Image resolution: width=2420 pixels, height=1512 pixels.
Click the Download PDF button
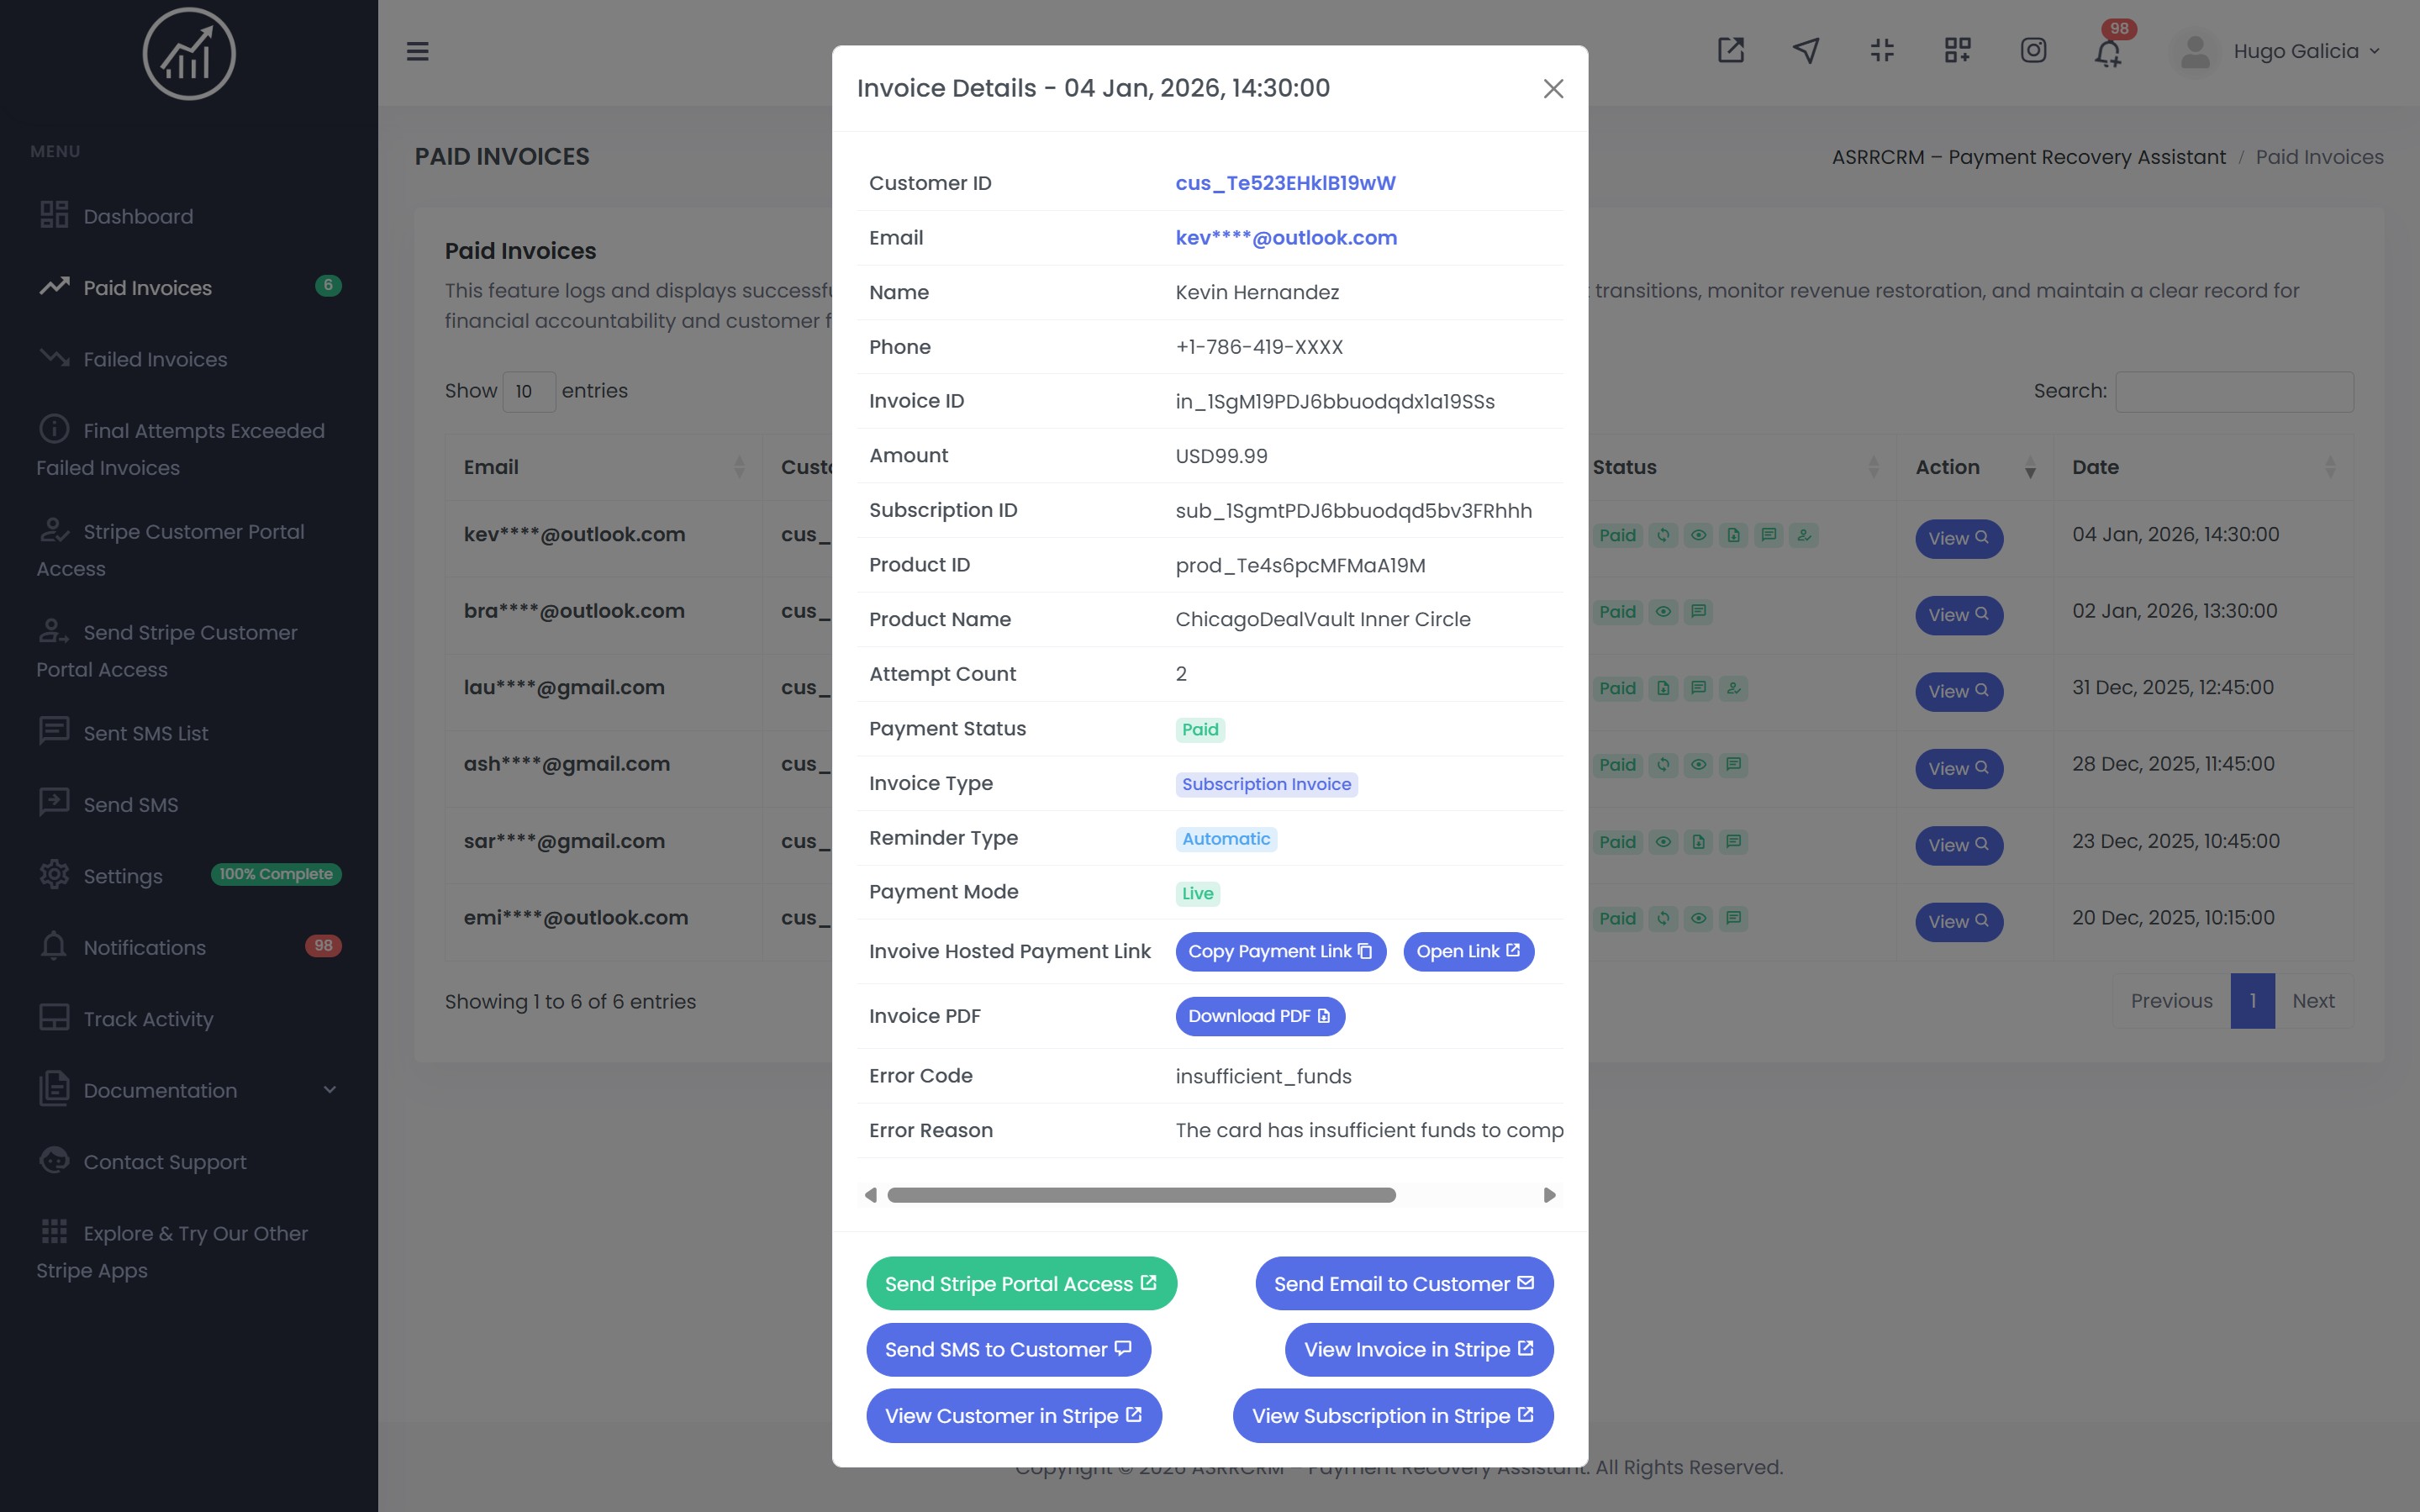[1259, 1016]
